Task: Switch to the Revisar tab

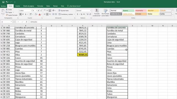Action: 55,6
